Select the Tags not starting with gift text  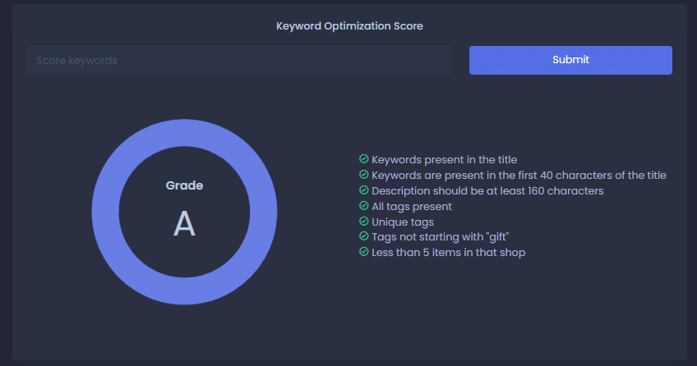440,237
